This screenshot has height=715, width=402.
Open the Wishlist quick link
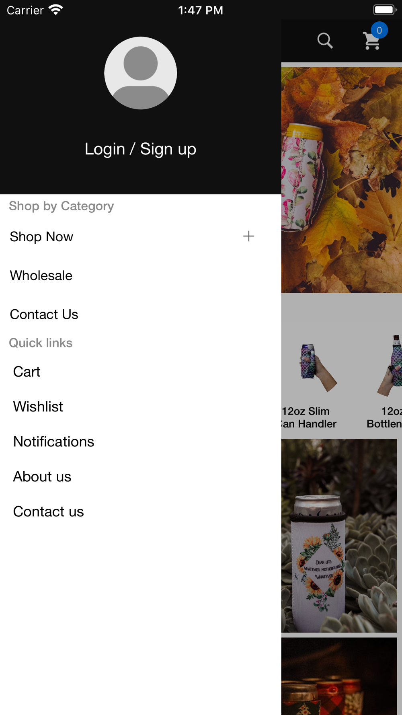(x=38, y=407)
